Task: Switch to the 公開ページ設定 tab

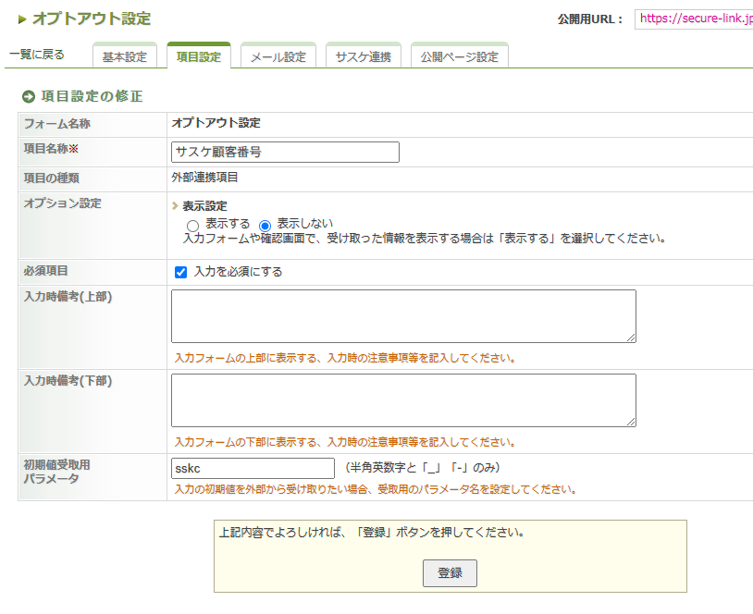Action: point(459,56)
